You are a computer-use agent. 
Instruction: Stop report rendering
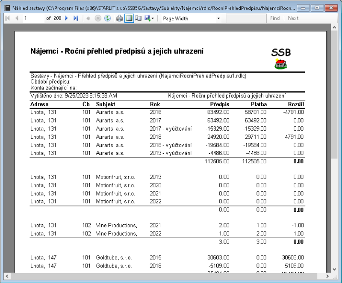pos(98,18)
